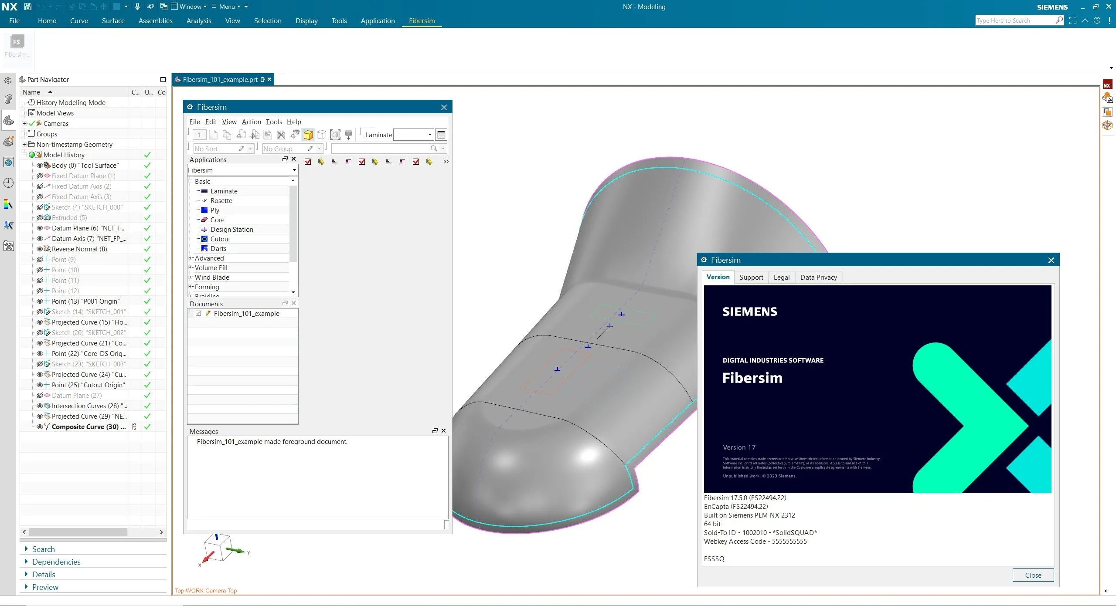Collapse the Model History tree node
The width and height of the screenshot is (1116, 606).
[24, 155]
